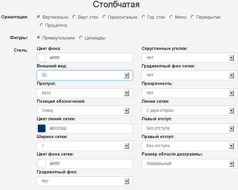
Task: Open the Внешний вид 2D dropdown
Action: click(85, 75)
